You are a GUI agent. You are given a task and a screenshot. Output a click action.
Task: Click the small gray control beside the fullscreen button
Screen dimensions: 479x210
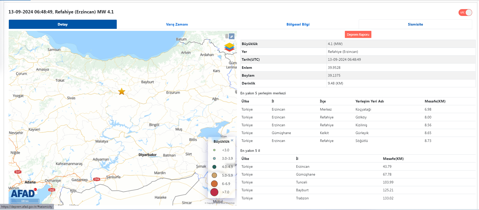[x=227, y=36]
